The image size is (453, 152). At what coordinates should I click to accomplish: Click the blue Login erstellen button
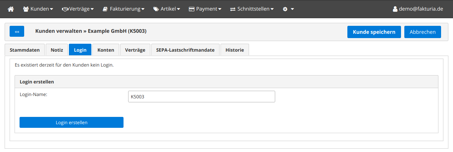click(72, 123)
